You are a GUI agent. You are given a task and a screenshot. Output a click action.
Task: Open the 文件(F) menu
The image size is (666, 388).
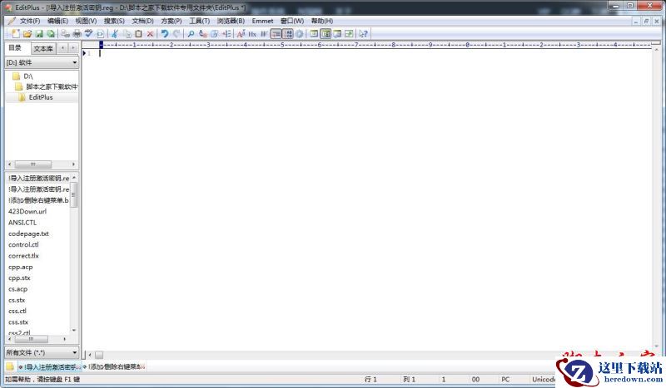point(30,21)
